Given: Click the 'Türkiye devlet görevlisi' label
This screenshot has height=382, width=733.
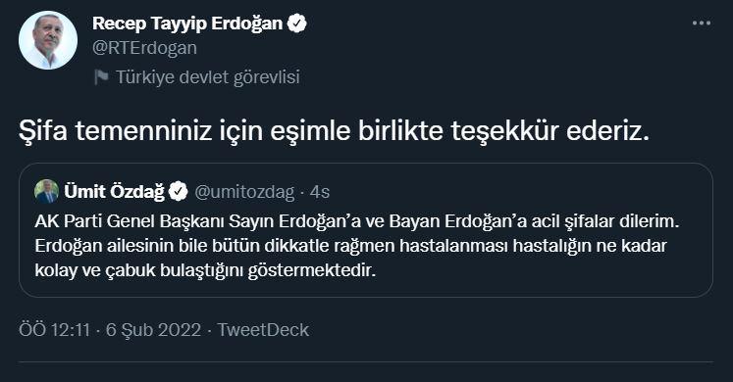Looking at the screenshot, I should 208,77.
